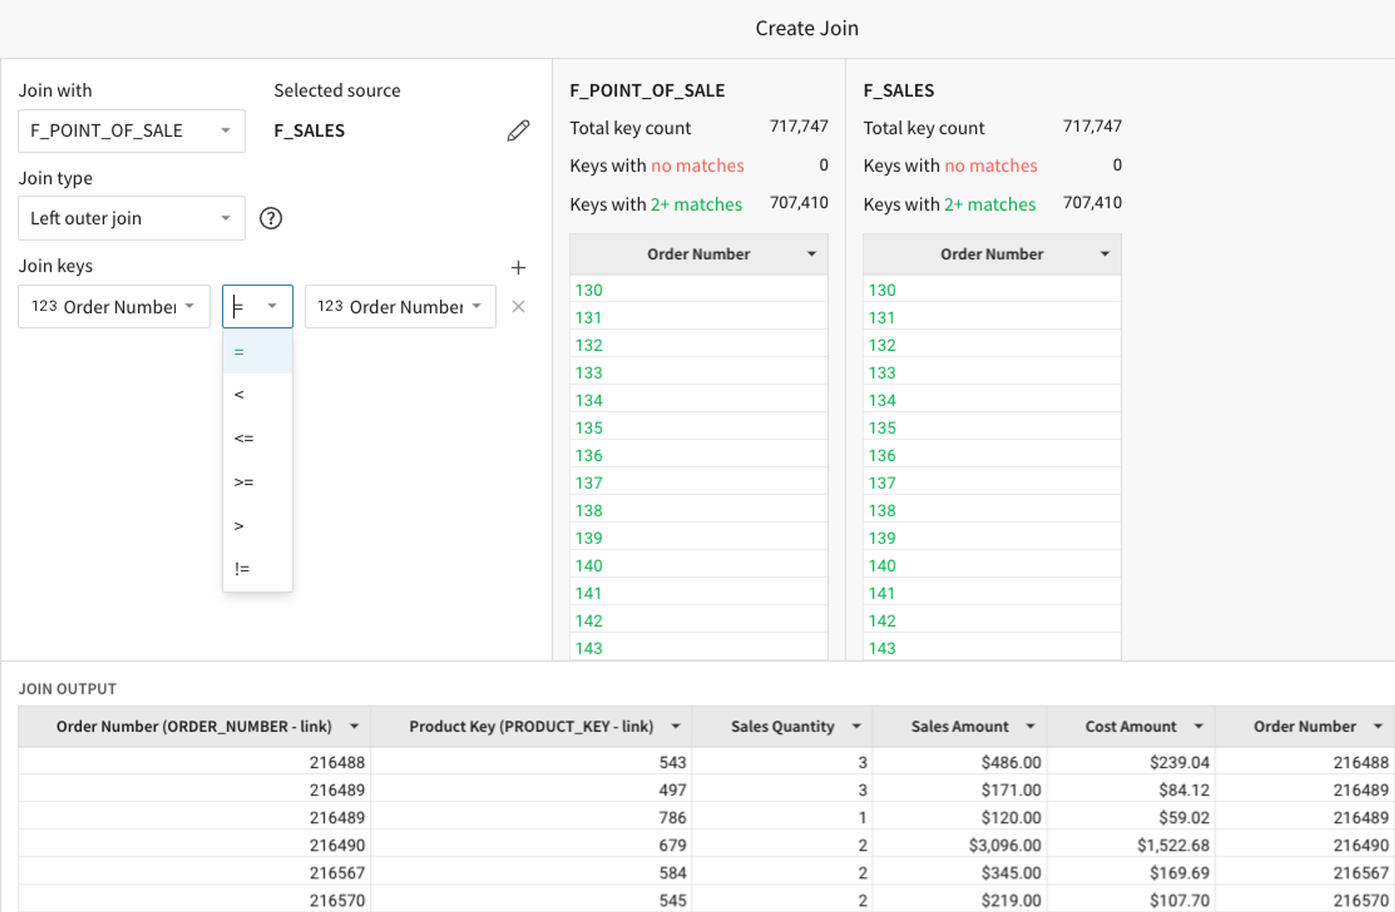This screenshot has height=912, width=1395.
Task: Expand the Join with F_POINT_OF_SALE dropdown
Action: coord(132,131)
